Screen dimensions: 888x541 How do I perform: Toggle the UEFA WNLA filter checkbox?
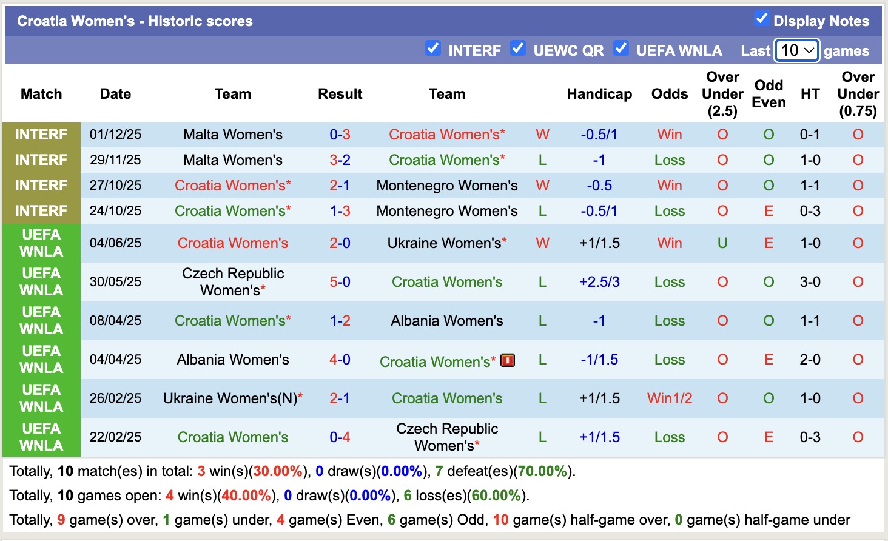point(621,49)
